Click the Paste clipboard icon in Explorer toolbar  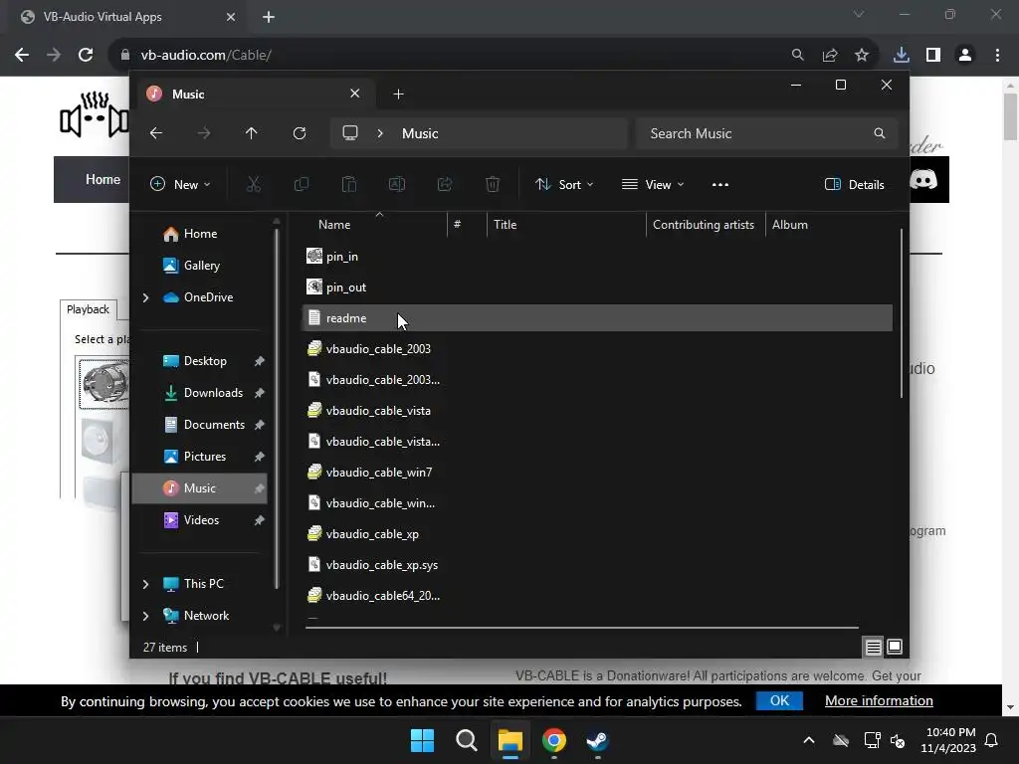click(349, 184)
